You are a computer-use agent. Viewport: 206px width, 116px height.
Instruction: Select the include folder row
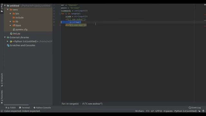pyautogui.click(x=28, y=17)
